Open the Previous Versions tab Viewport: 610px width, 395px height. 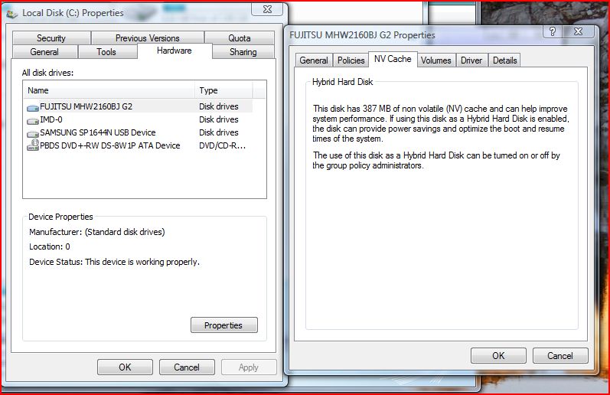148,38
